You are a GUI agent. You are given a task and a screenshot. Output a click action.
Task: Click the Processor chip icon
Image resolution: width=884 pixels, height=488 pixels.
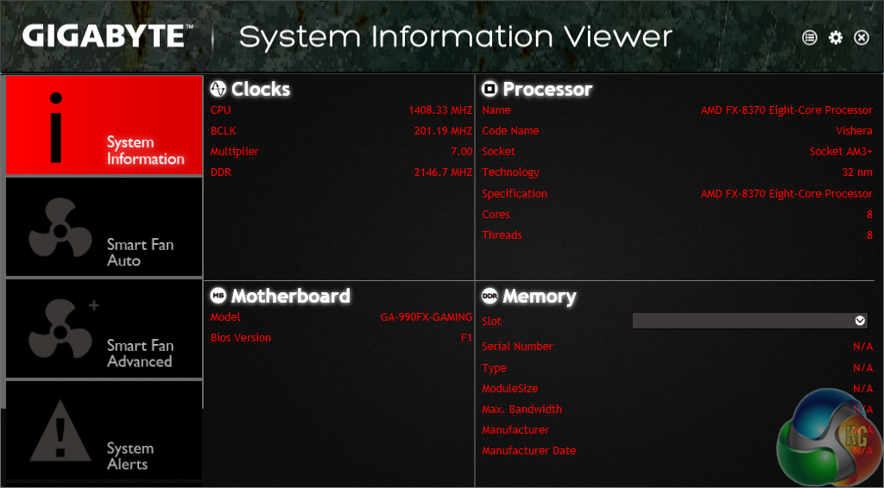490,88
